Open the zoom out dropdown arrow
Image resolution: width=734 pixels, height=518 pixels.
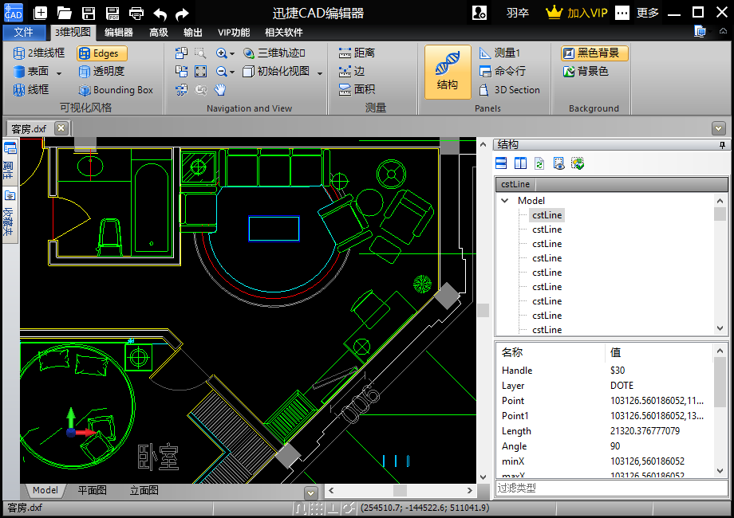[x=231, y=72]
